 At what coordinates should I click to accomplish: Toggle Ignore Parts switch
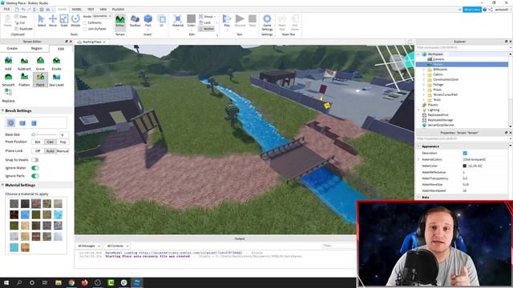(35, 176)
